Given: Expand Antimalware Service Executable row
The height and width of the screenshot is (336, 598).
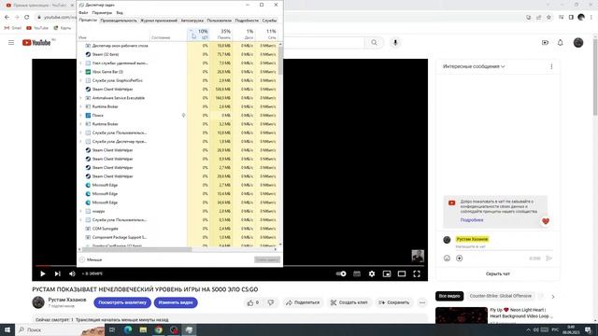Looking at the screenshot, I should click(81, 98).
